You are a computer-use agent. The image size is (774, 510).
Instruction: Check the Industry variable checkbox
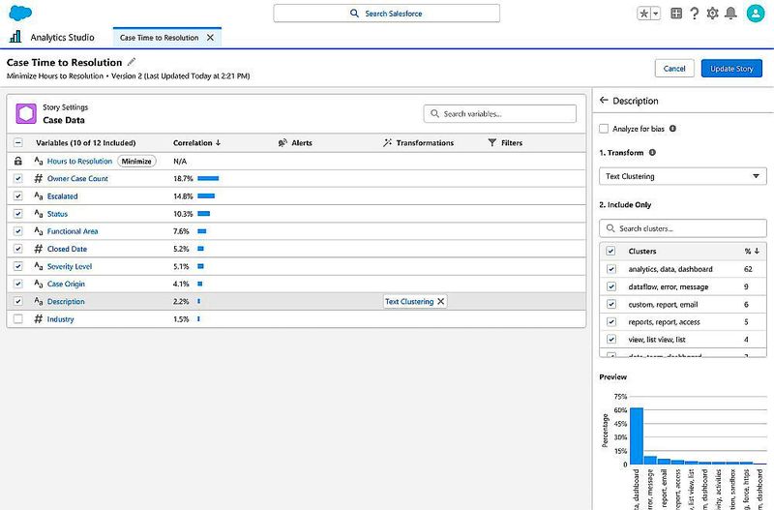point(18,319)
